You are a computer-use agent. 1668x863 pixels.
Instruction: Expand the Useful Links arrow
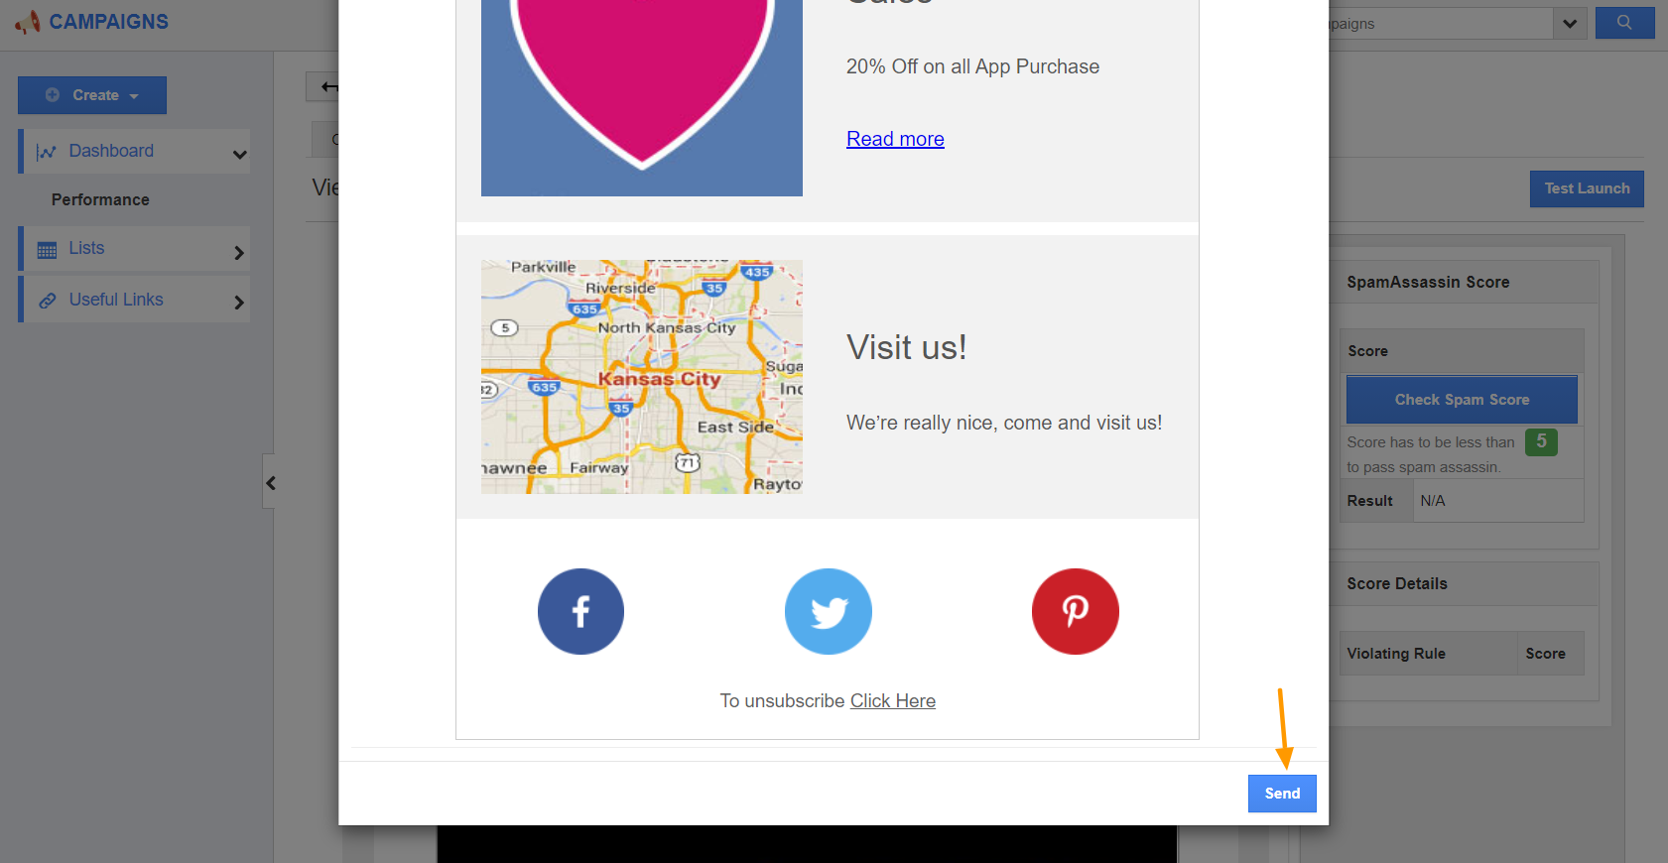(x=238, y=303)
